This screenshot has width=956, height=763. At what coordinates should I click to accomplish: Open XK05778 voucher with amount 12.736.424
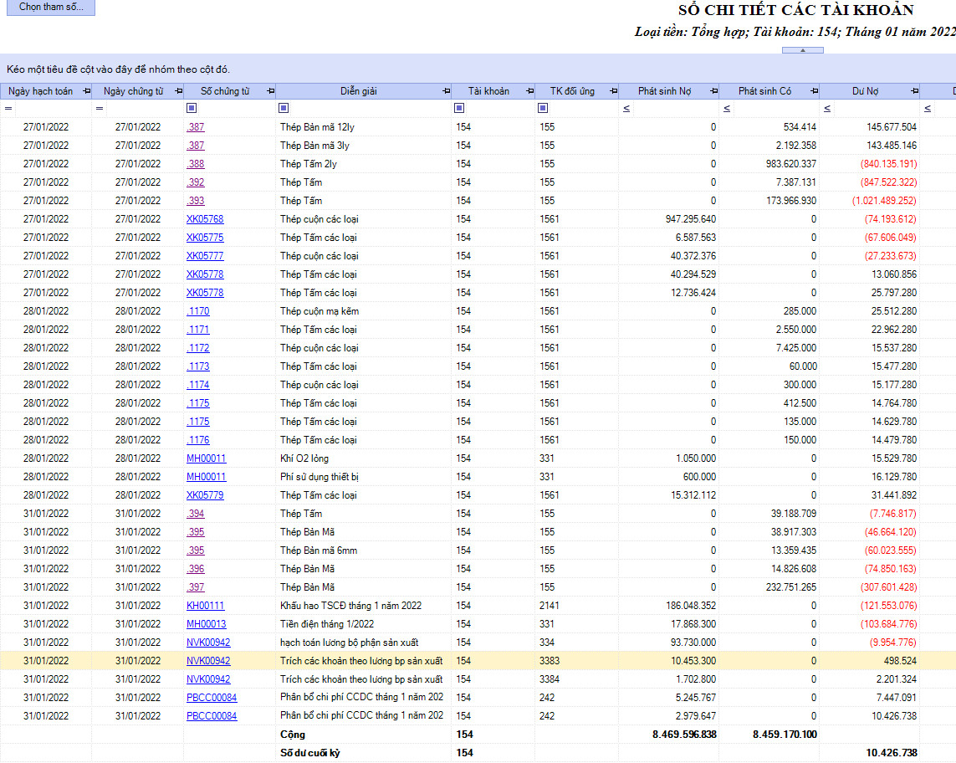coord(205,292)
